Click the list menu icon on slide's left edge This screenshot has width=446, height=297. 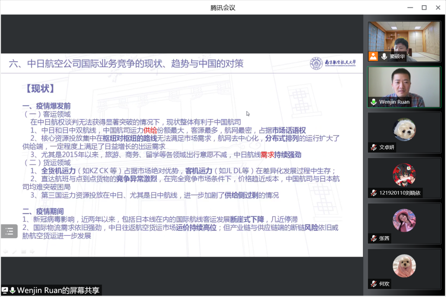pyautogui.click(x=9, y=231)
